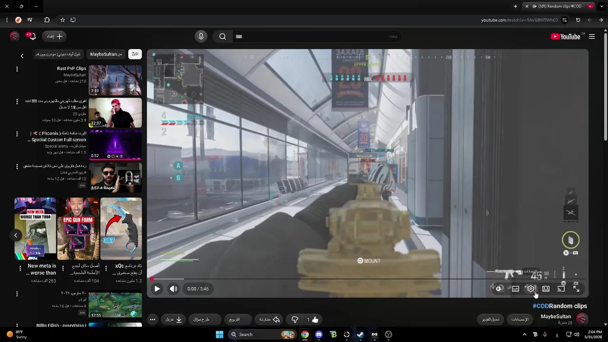This screenshot has width=608, height=342.
Task: Open account avatar menu in header
Action: coord(14,37)
